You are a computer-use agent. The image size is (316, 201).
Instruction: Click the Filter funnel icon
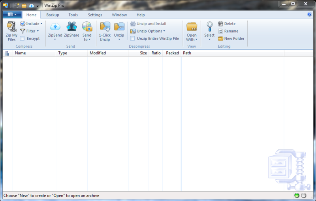(23, 31)
